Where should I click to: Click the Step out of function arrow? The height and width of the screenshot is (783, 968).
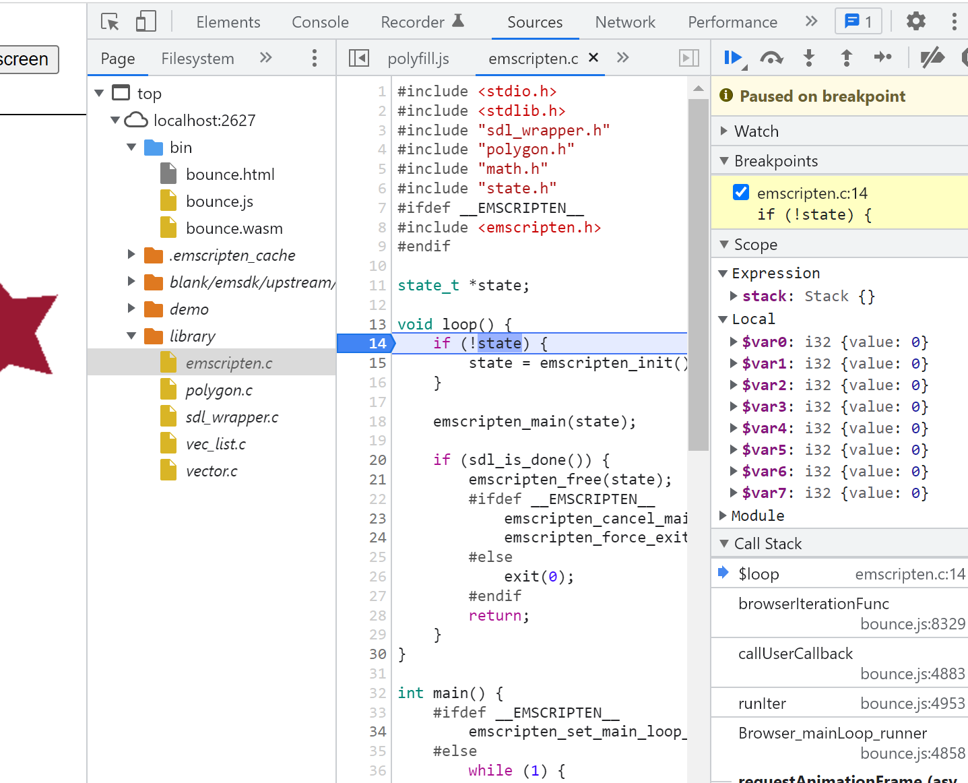click(x=846, y=58)
